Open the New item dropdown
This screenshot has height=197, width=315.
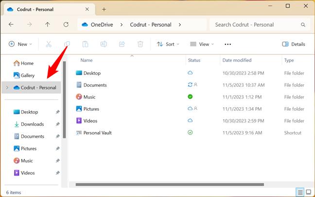pyautogui.click(x=20, y=44)
